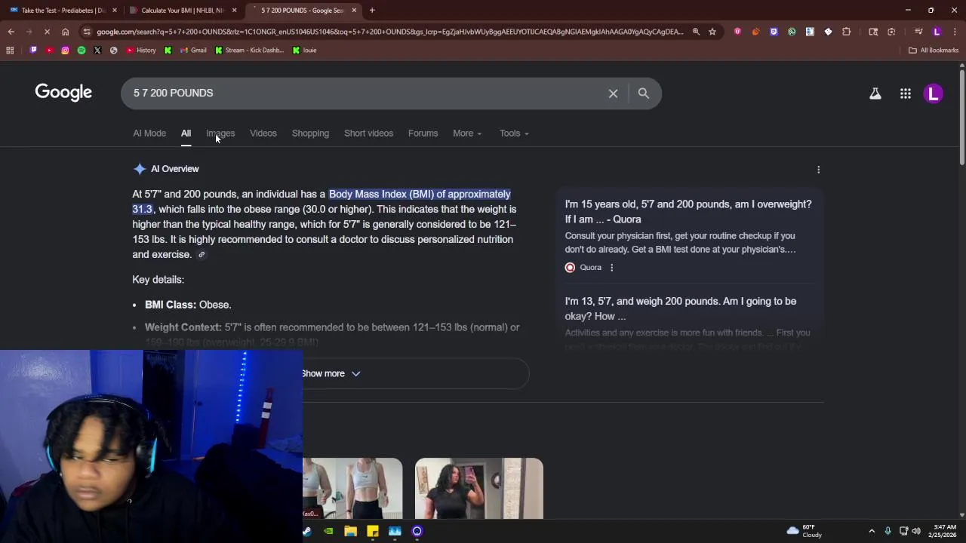Go to Google home via the logo
966x543 pixels.
pos(63,93)
